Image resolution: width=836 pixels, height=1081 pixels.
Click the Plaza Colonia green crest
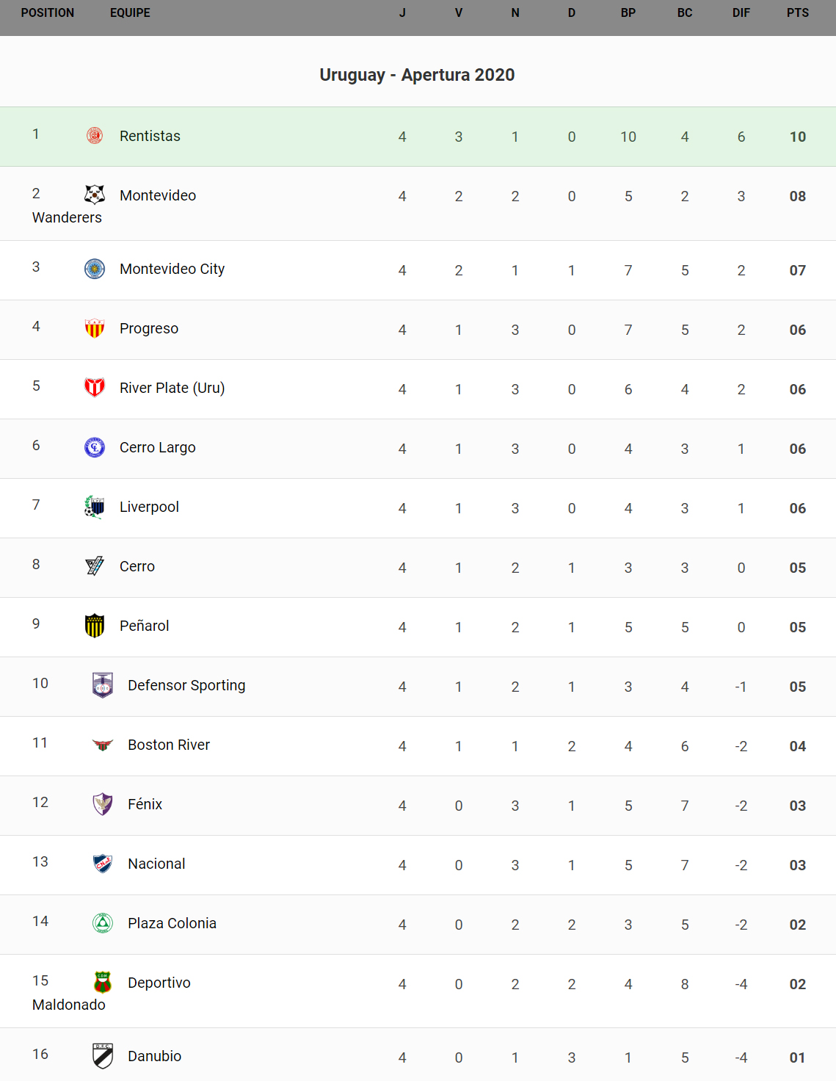(103, 923)
